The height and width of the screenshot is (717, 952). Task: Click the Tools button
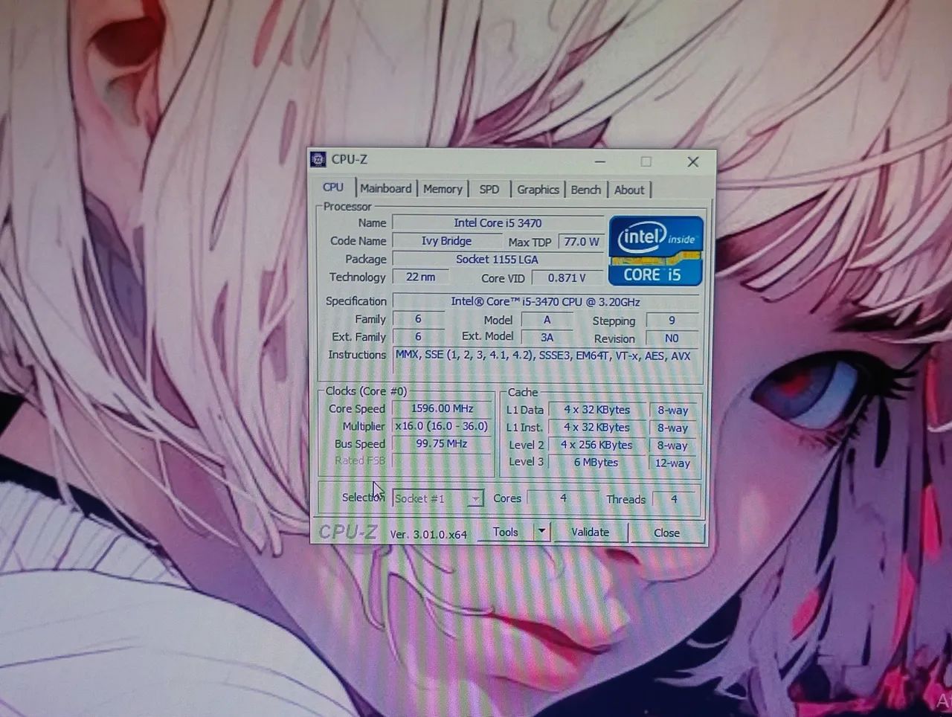506,532
